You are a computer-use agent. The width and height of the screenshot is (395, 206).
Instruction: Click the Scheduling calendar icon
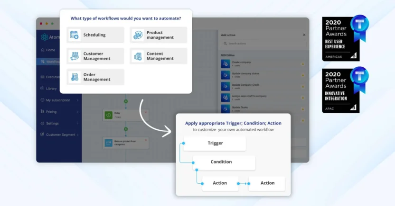click(75, 35)
